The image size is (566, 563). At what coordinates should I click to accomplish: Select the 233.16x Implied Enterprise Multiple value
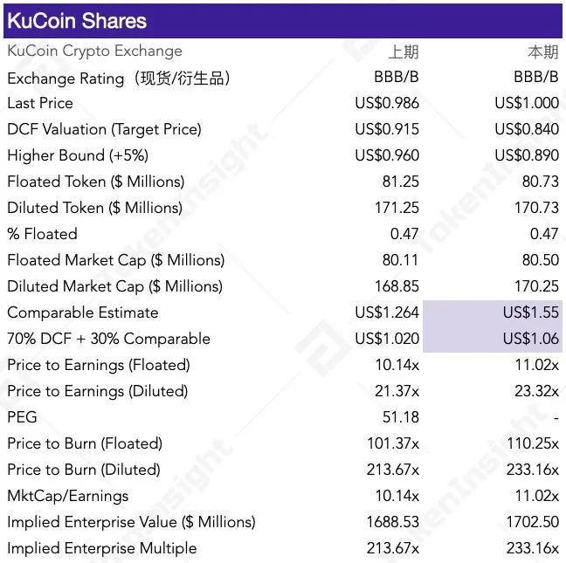click(532, 548)
